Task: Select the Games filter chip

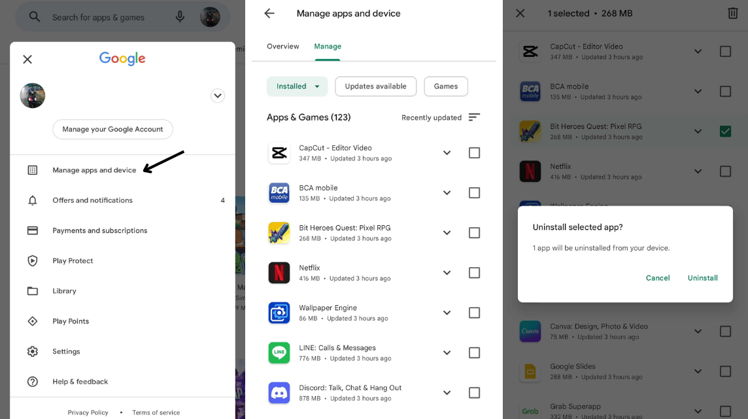Action: (446, 86)
